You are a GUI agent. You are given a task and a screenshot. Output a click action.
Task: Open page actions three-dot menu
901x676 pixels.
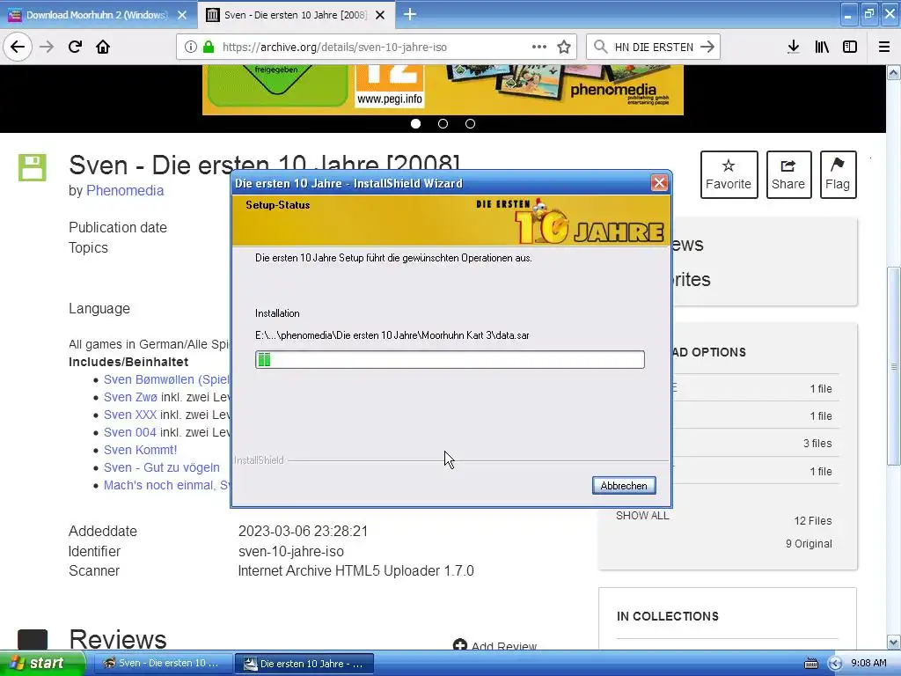pos(539,48)
